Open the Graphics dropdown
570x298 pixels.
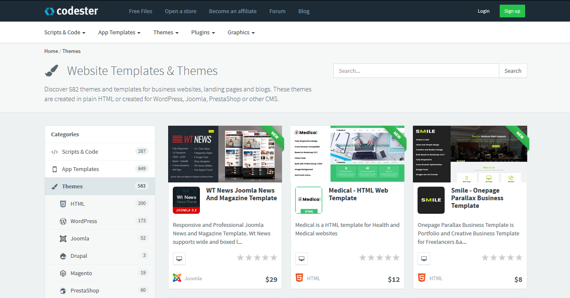tap(241, 32)
